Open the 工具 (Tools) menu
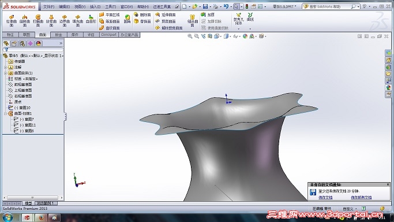The height and width of the screenshot is (222, 394). point(111,6)
